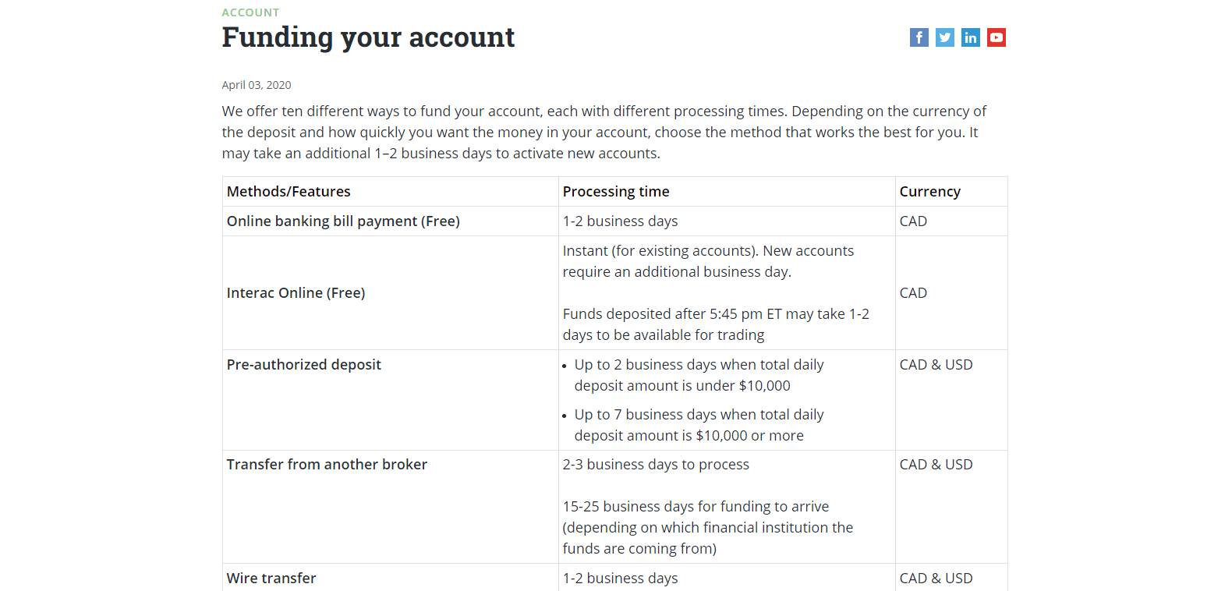
Task: Select the Twitter bird icon
Action: [944, 37]
